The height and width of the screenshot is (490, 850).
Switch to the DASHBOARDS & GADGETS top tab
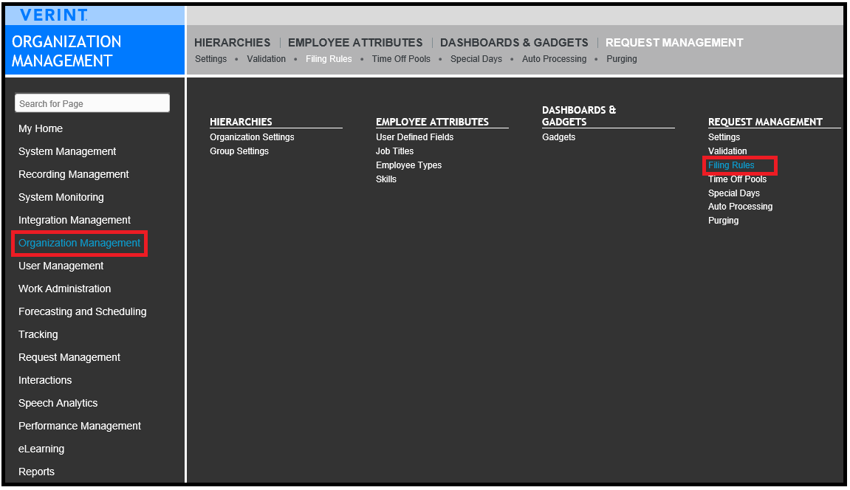coord(514,42)
